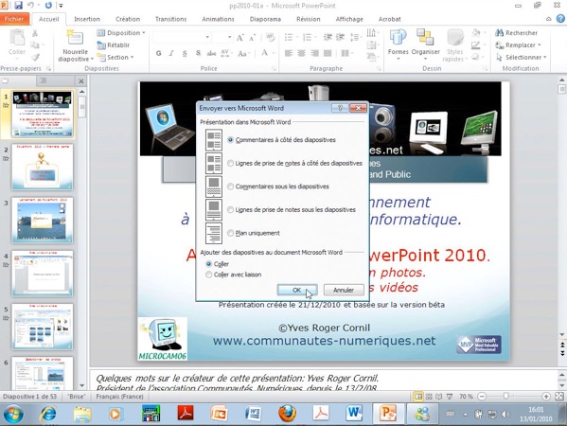This screenshot has width=567, height=426.
Task: Click the thumbnail pane scroll down arrow
Action: (x=82, y=385)
